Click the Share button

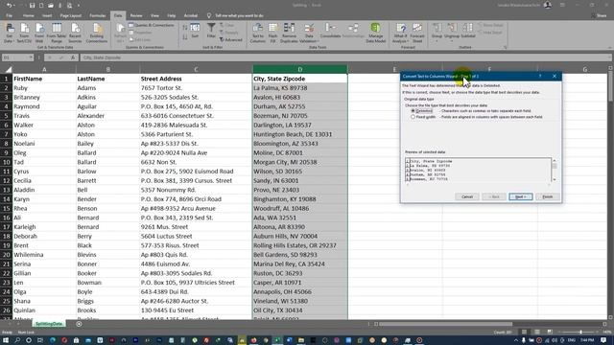pyautogui.click(x=599, y=15)
